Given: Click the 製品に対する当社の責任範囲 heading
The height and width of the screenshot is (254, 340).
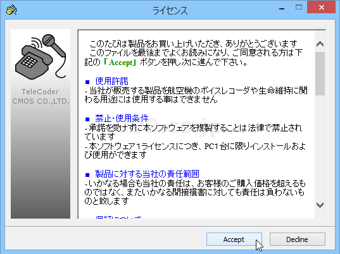Looking at the screenshot, I should (148, 174).
